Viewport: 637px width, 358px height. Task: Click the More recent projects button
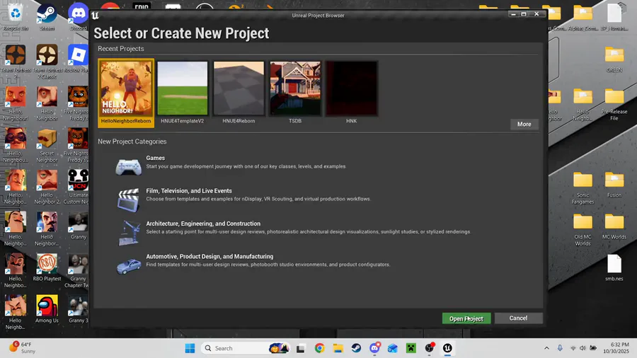[x=524, y=125]
